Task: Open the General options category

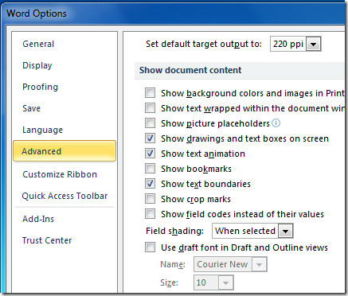Action: (x=38, y=44)
